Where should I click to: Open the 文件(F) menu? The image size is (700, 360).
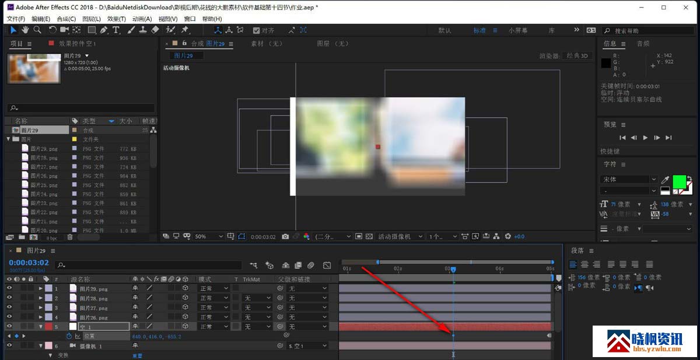coord(16,19)
